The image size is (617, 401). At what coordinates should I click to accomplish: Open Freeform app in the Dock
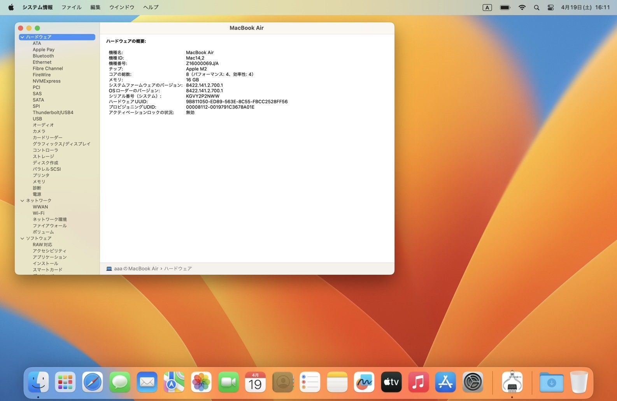tap(364, 382)
